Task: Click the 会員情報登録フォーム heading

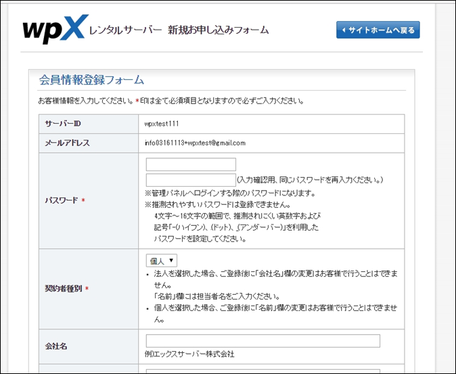Action: (x=91, y=80)
